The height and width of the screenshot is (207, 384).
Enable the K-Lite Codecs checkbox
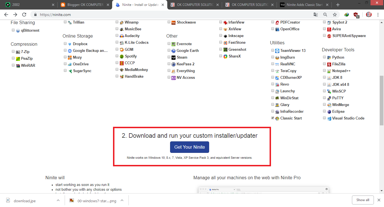click(x=117, y=42)
